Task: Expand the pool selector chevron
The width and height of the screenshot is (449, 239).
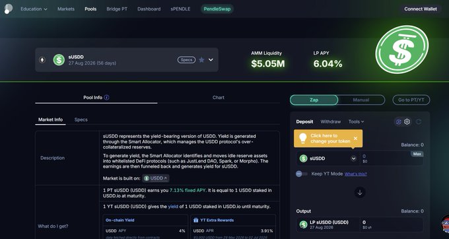Action: [x=211, y=60]
